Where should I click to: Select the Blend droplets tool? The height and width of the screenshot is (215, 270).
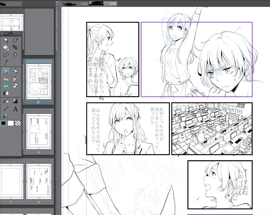[x=6, y=93]
